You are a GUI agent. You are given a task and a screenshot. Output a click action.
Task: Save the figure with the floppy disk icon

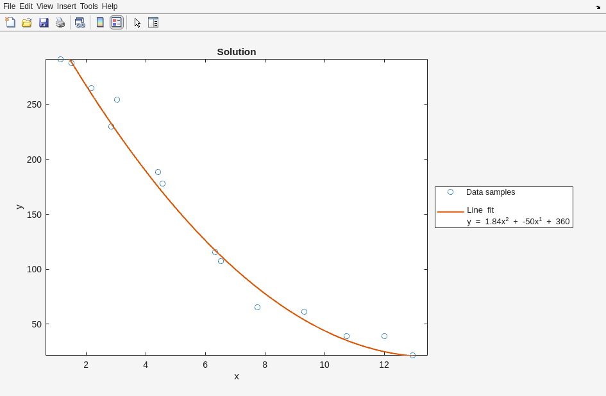point(44,22)
